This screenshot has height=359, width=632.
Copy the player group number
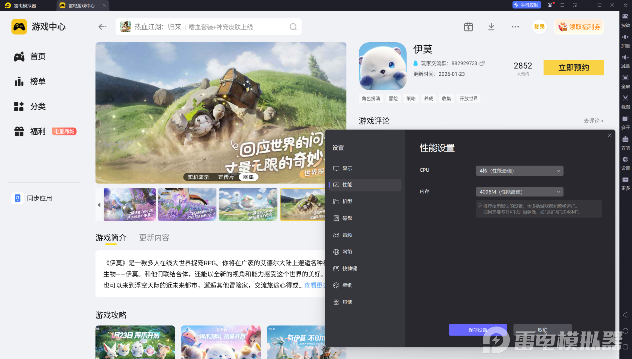tap(482, 63)
